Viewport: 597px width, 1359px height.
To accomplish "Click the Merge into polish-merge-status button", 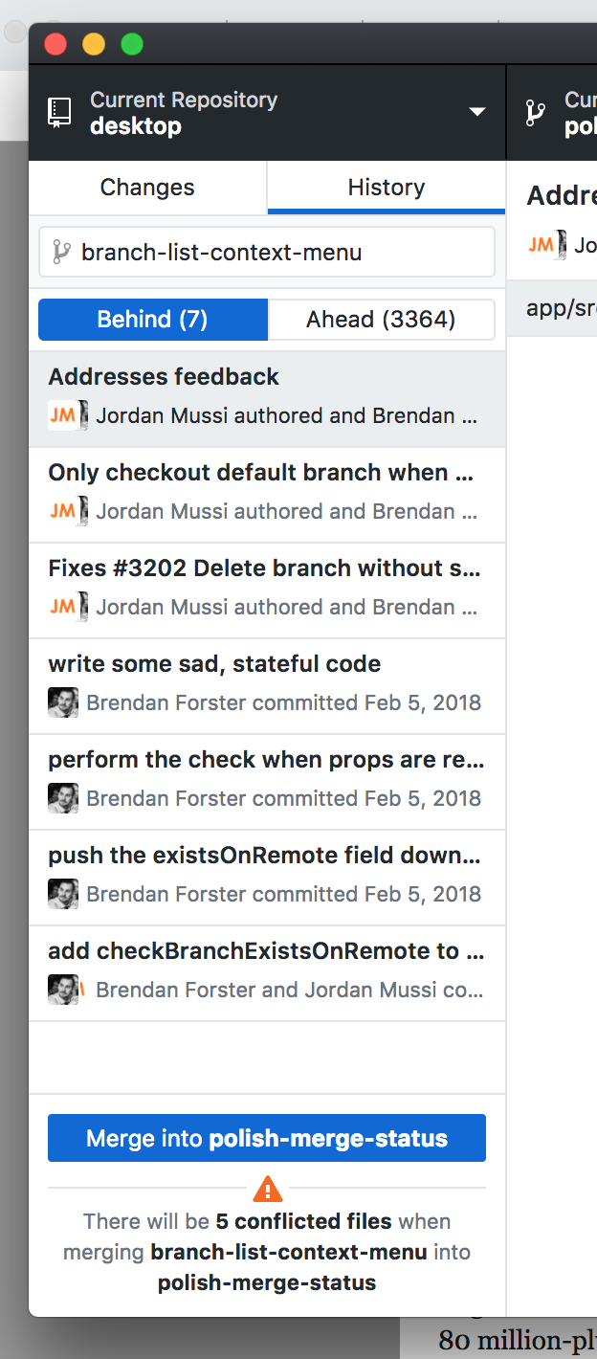I will [x=267, y=1138].
